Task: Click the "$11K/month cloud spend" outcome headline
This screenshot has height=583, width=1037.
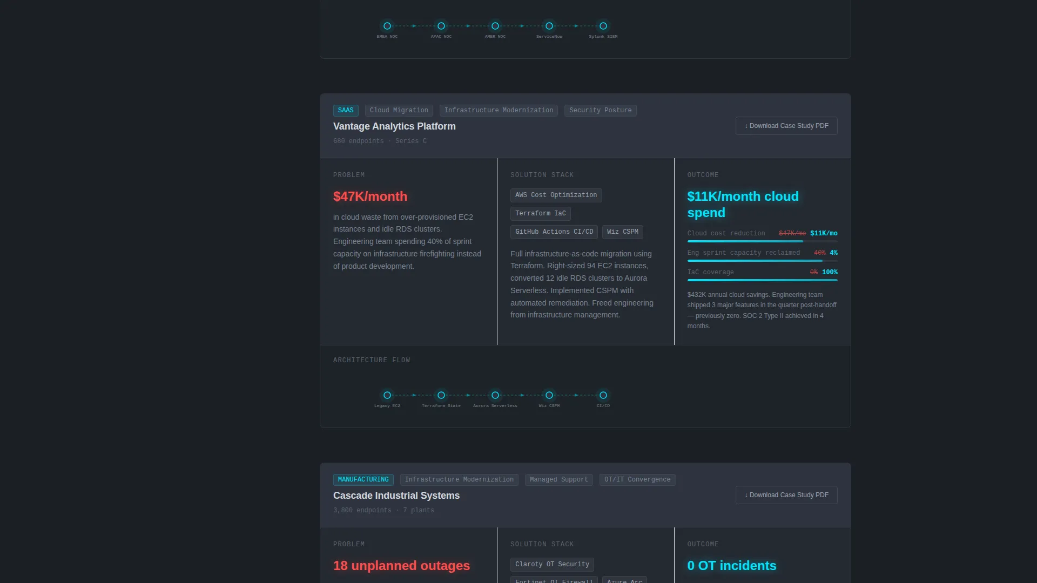Action: (x=743, y=205)
